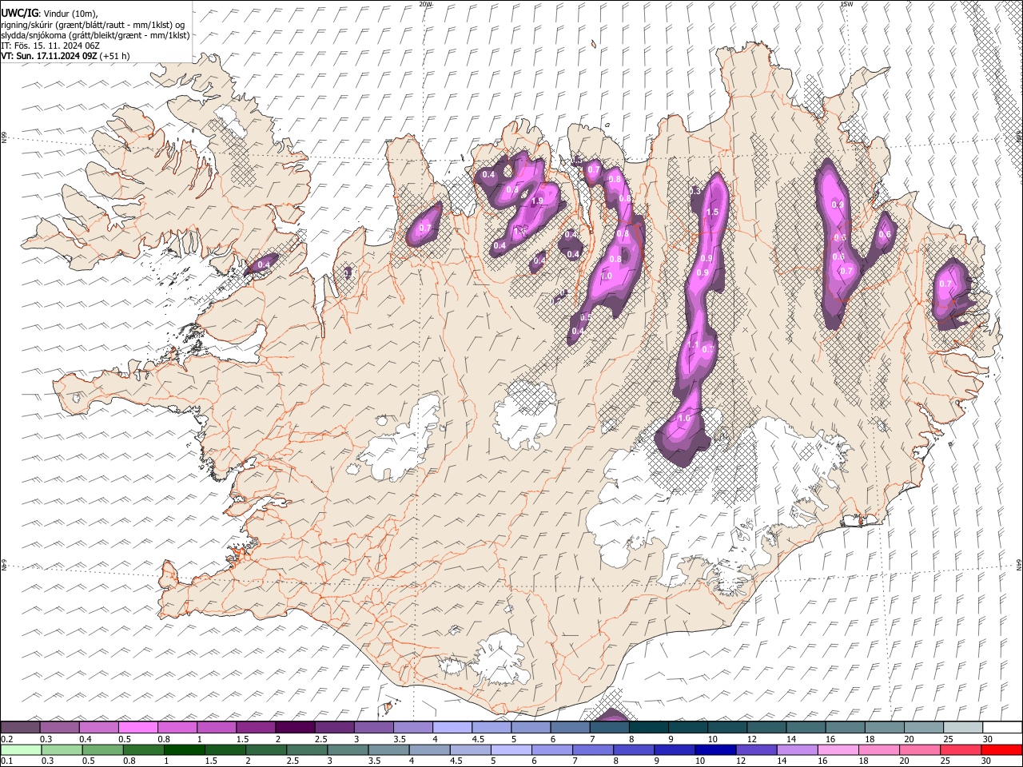Click the 16–18 grey-teal snow-scale swatch
Screen dimensions: 1023x767
point(846,727)
